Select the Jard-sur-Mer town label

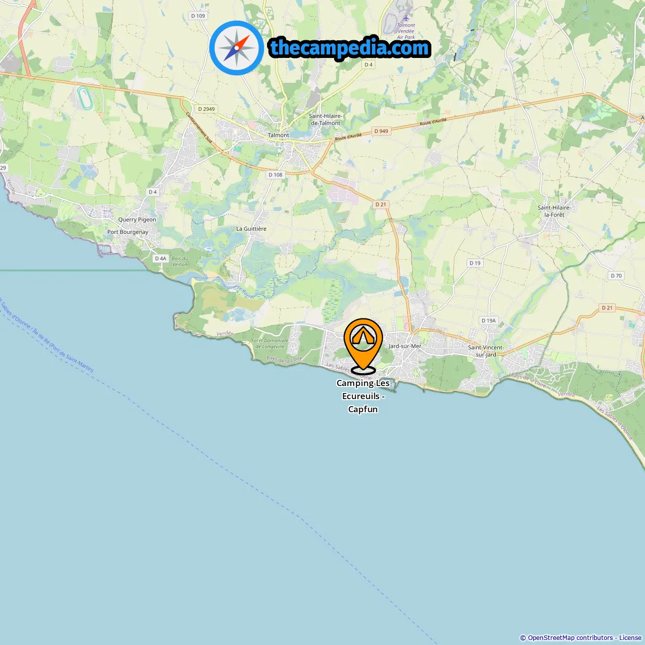[x=405, y=346]
